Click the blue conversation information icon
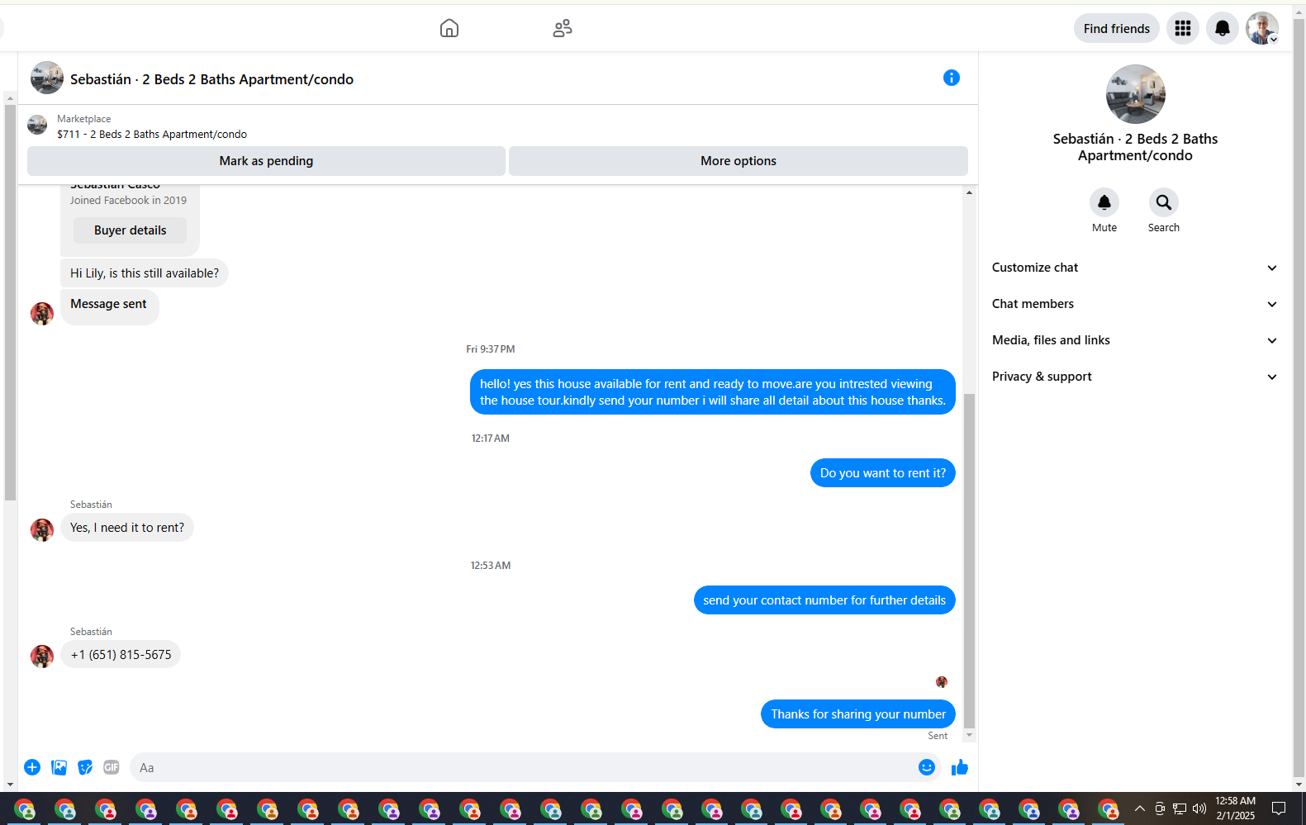Viewport: 1306px width, 825px height. [952, 78]
